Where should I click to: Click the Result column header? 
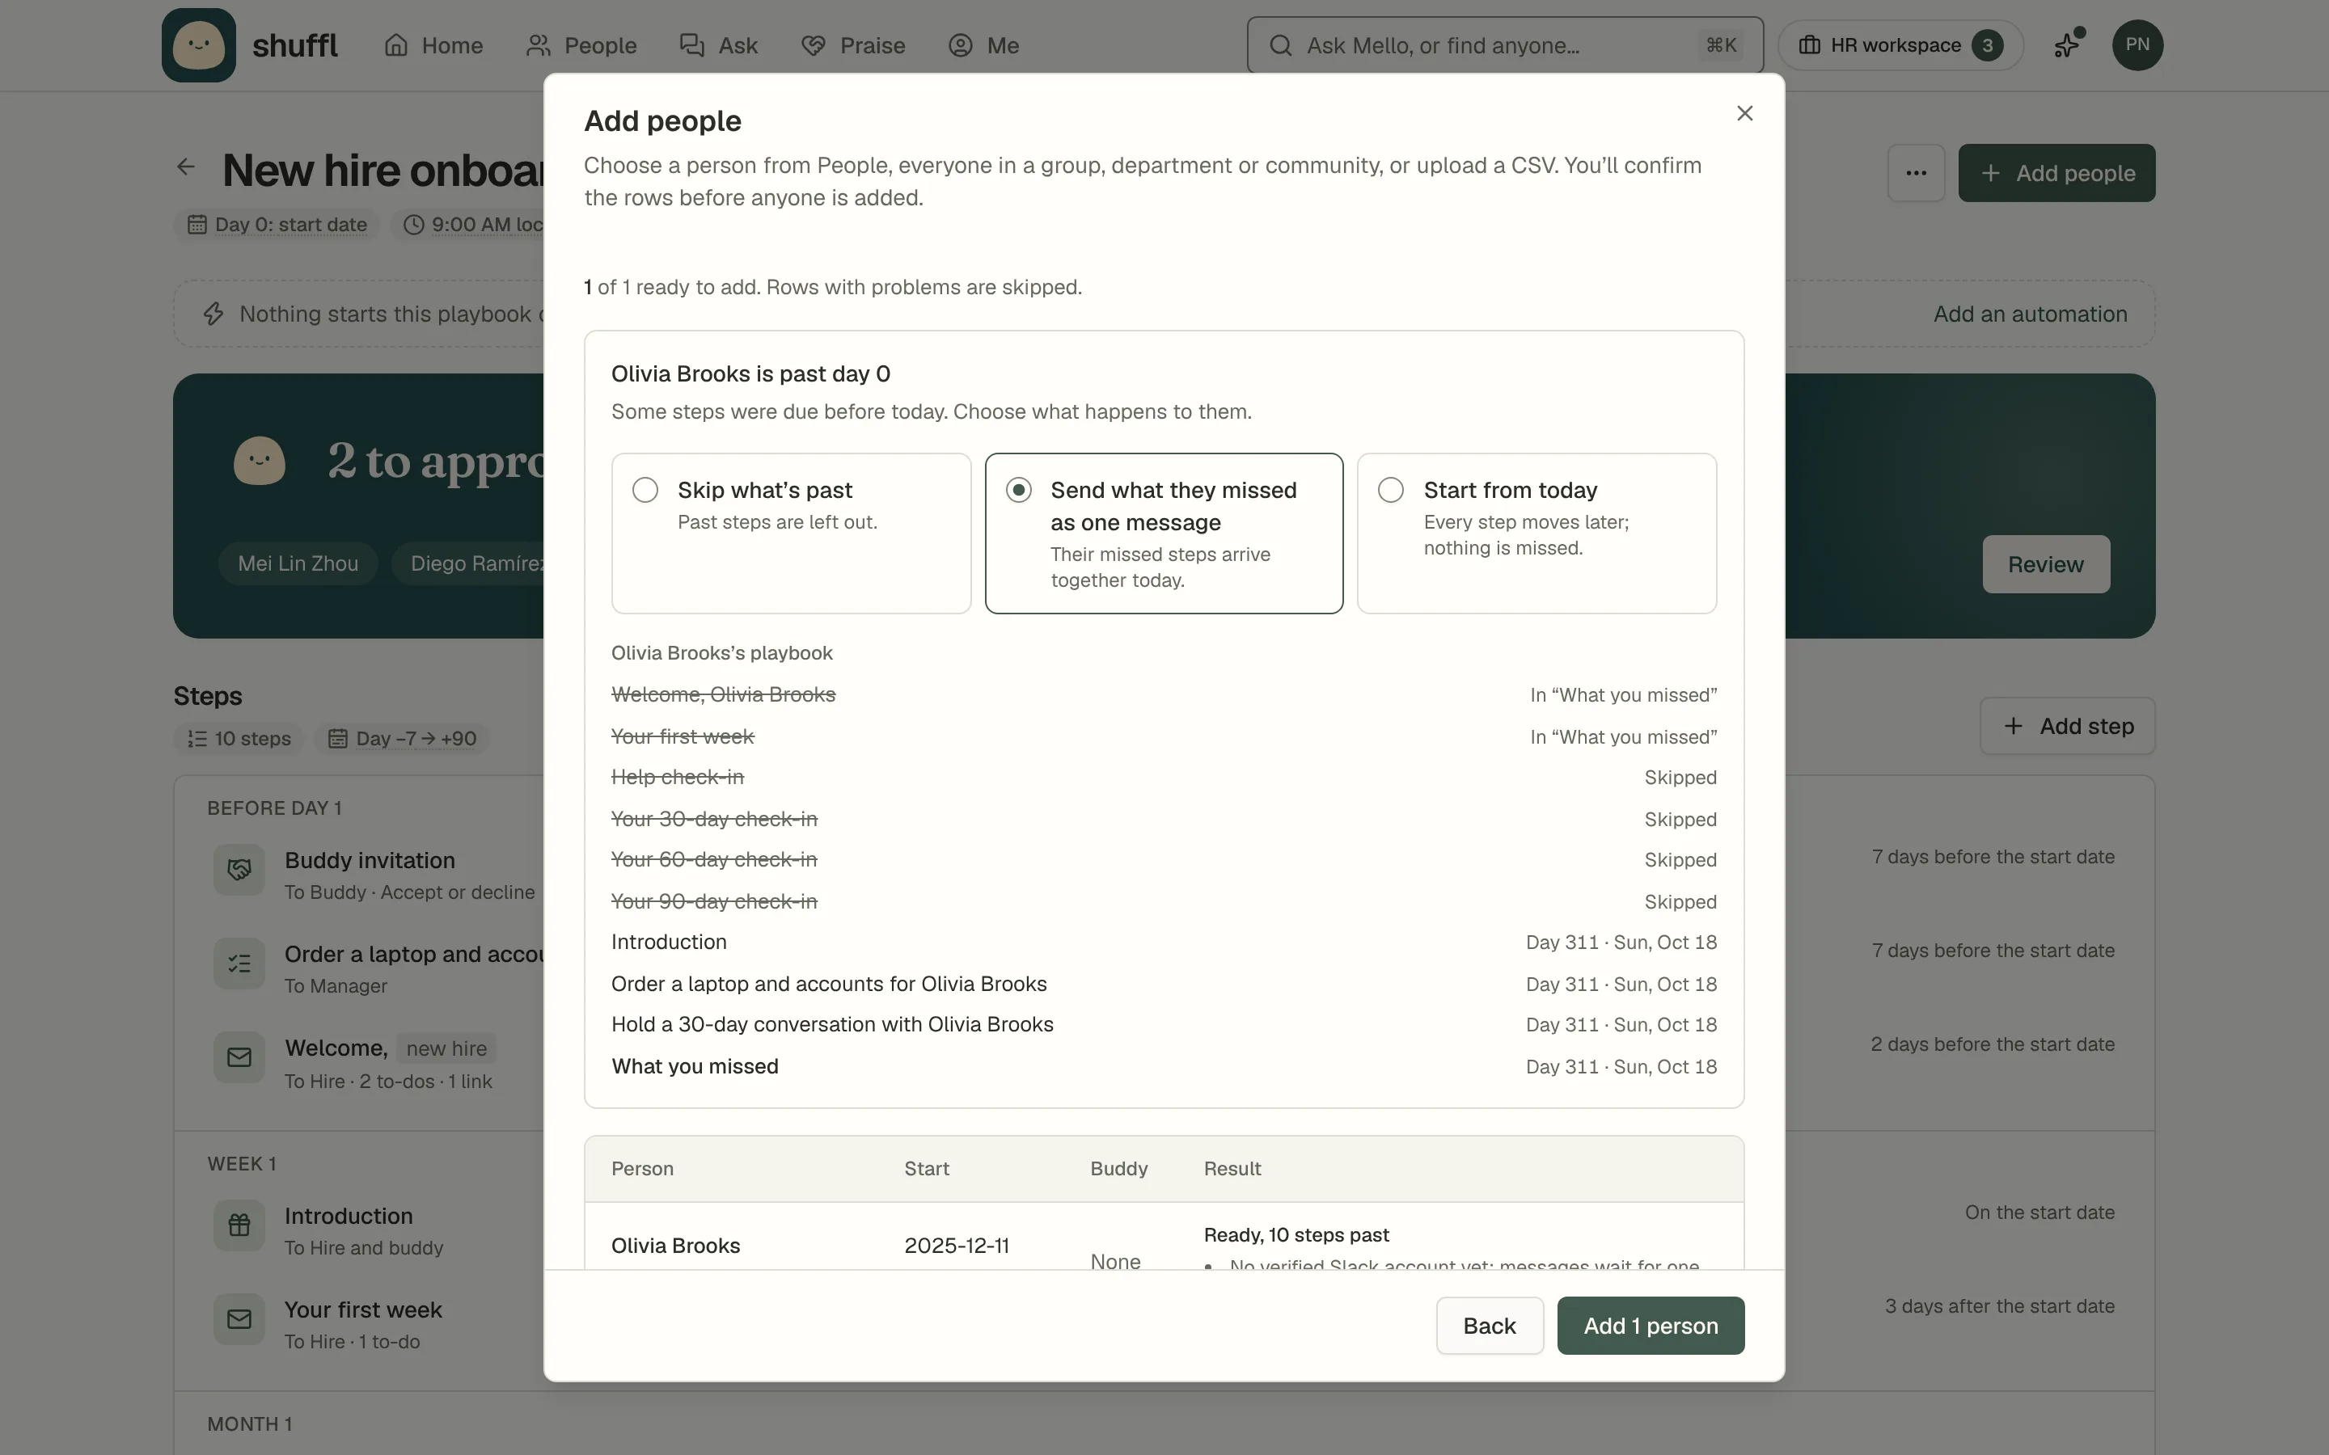(1232, 1169)
